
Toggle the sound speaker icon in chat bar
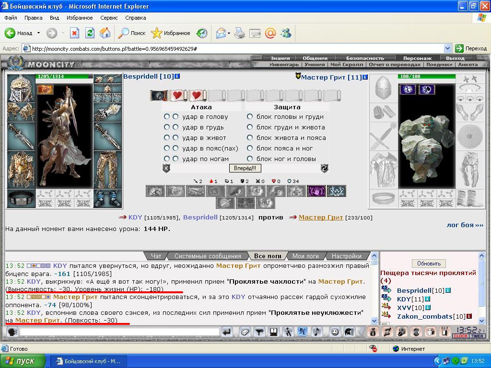tap(316, 332)
